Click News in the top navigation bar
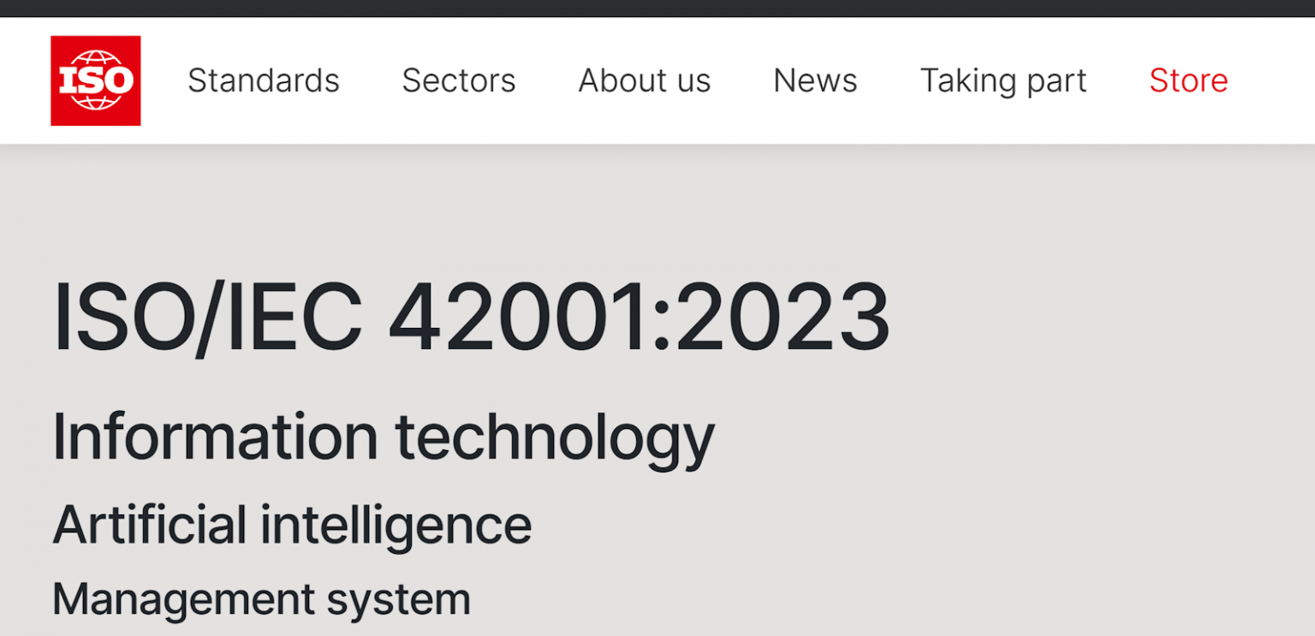Viewport: 1315px width, 636px height. 814,80
